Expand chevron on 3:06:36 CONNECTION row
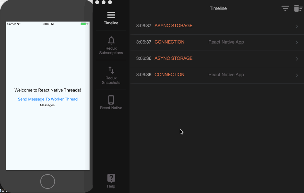The image size is (304, 193). [x=297, y=75]
